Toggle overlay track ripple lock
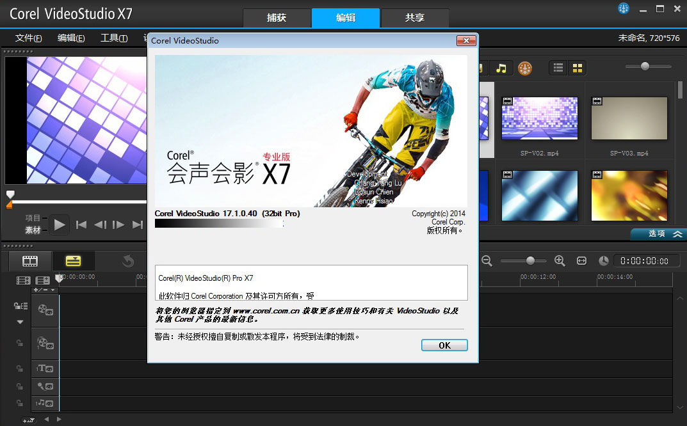The height and width of the screenshot is (426, 687). (x=20, y=343)
